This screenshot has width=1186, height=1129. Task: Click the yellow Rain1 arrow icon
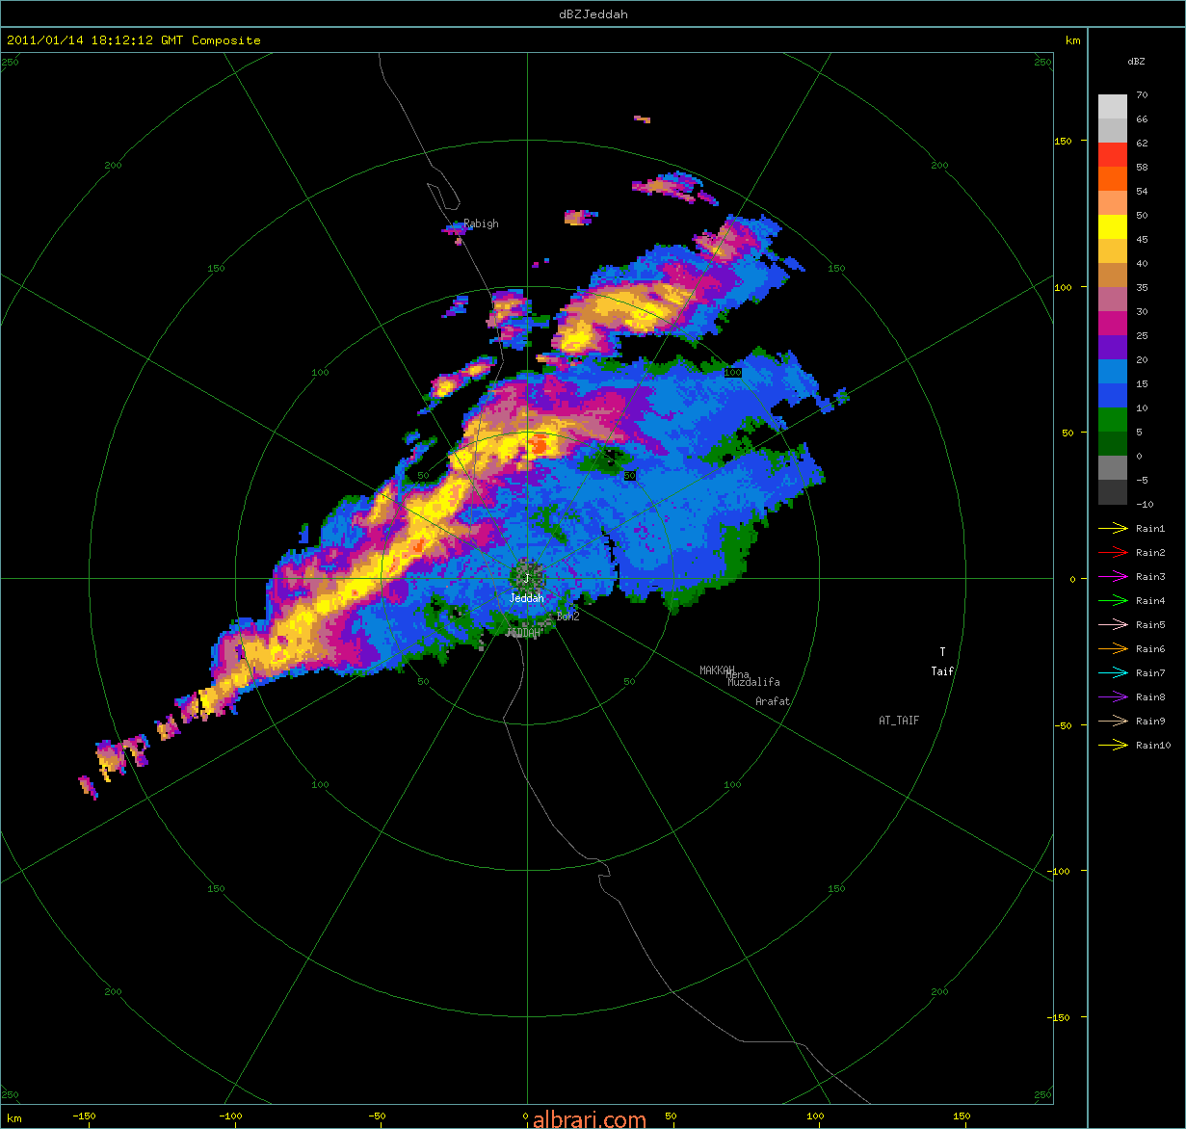pyautogui.click(x=1113, y=528)
